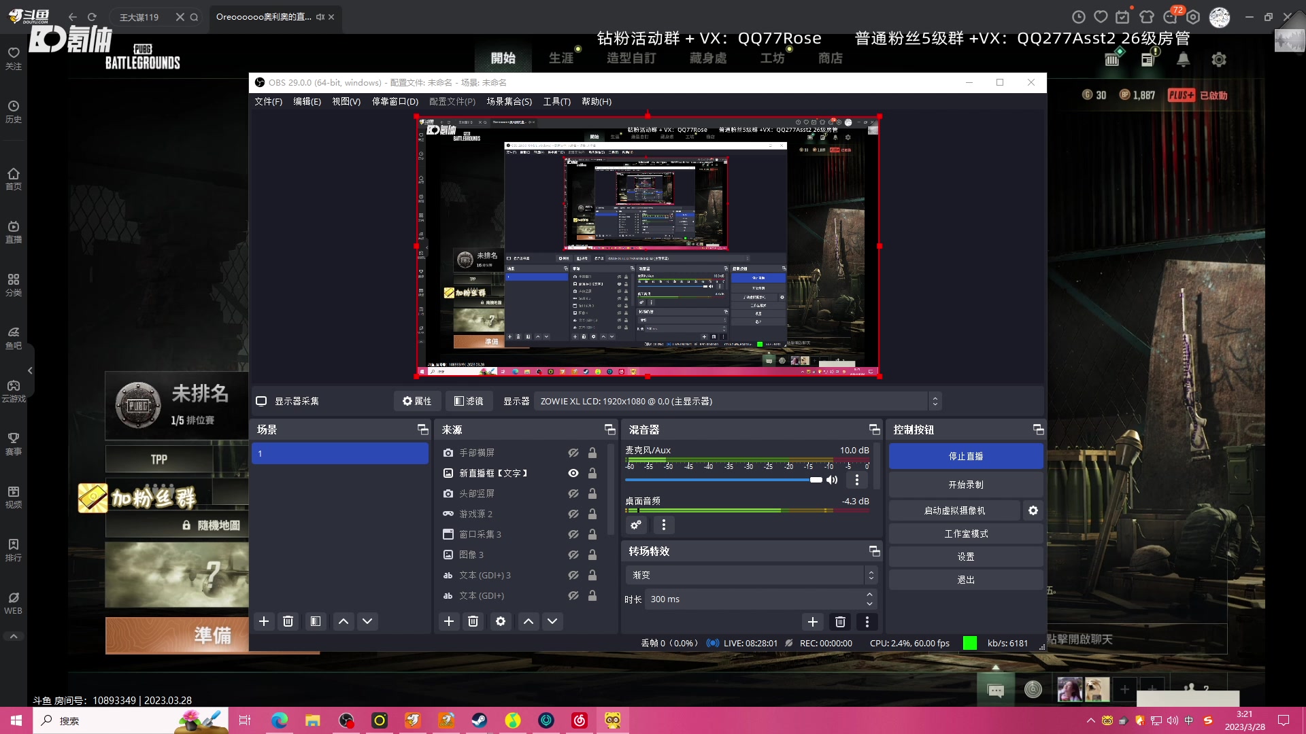Collapse the Douyu left sidebar arrow
The height and width of the screenshot is (734, 1306).
point(30,371)
